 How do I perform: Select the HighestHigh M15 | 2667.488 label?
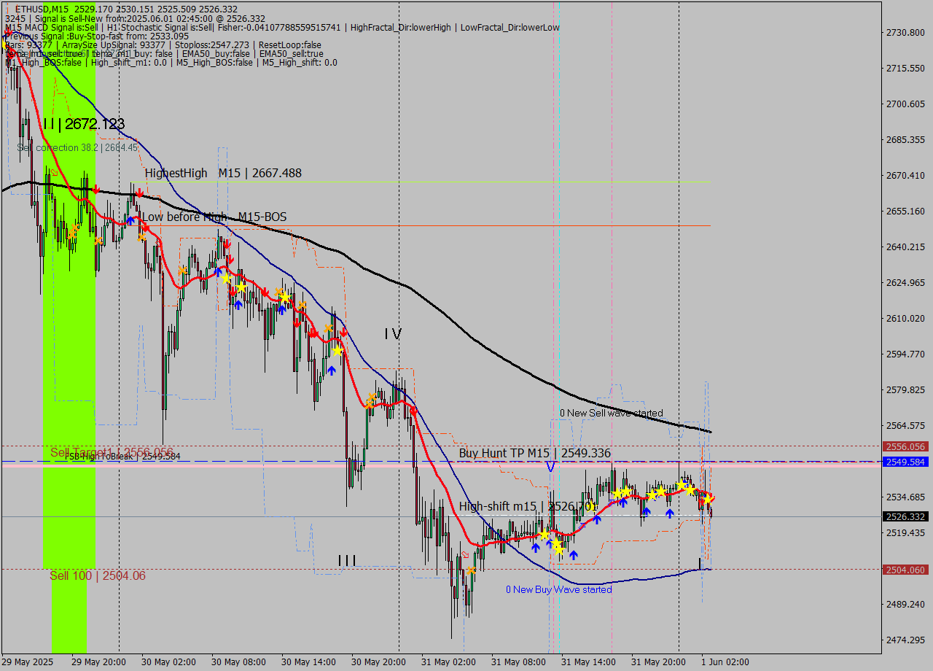point(223,174)
